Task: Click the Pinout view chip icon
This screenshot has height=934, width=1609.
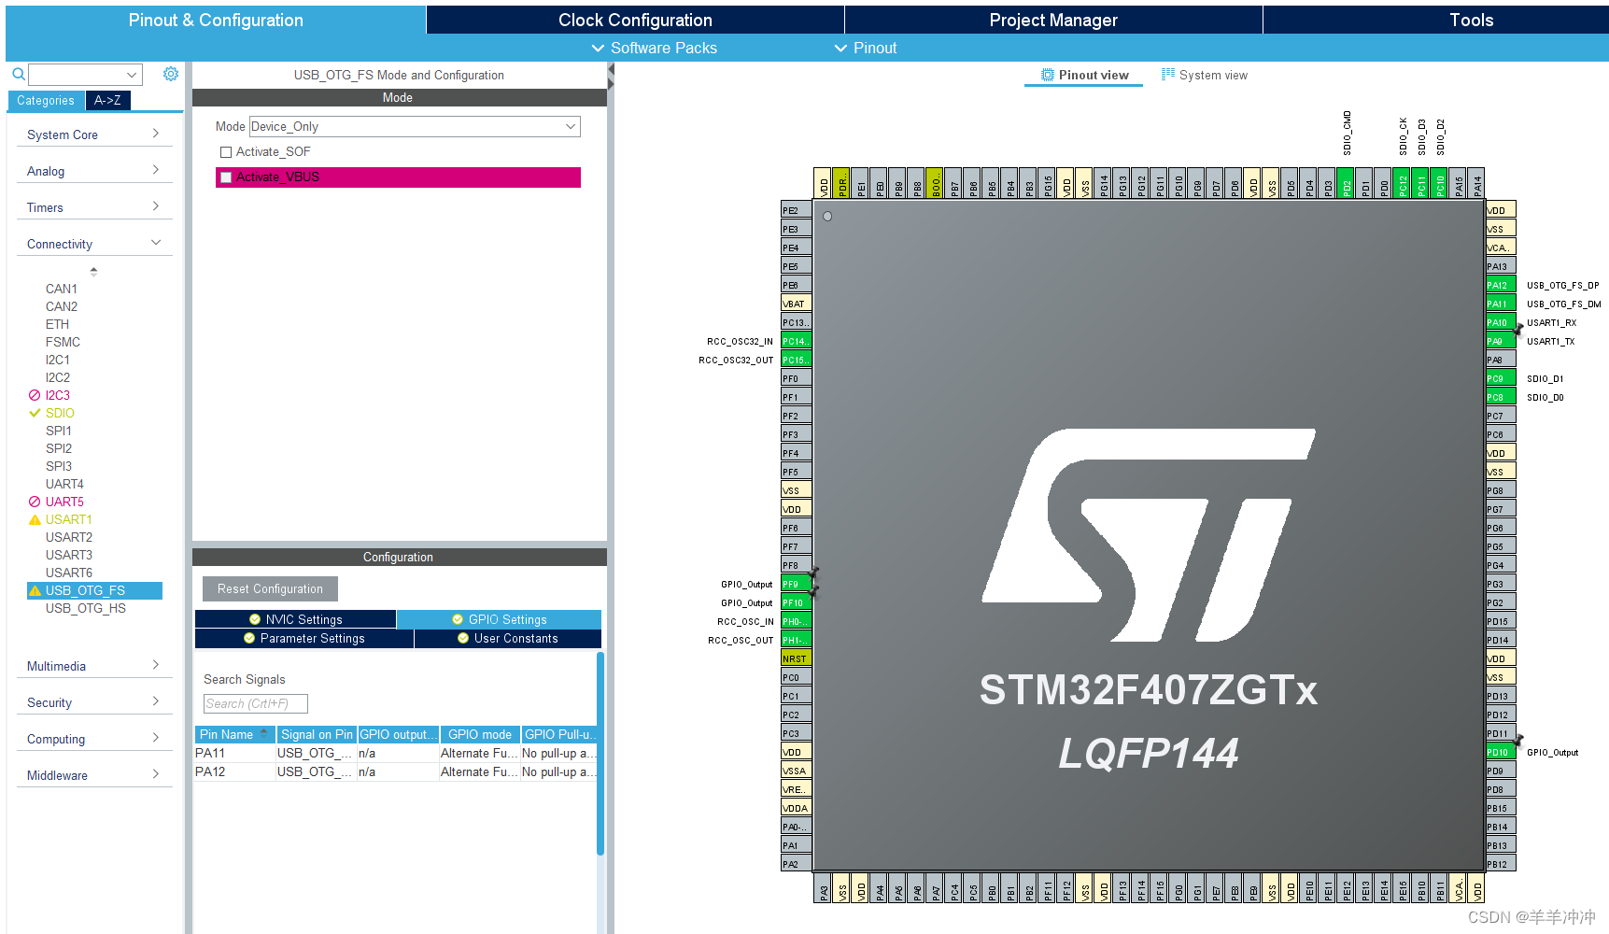Action: pos(1048,75)
